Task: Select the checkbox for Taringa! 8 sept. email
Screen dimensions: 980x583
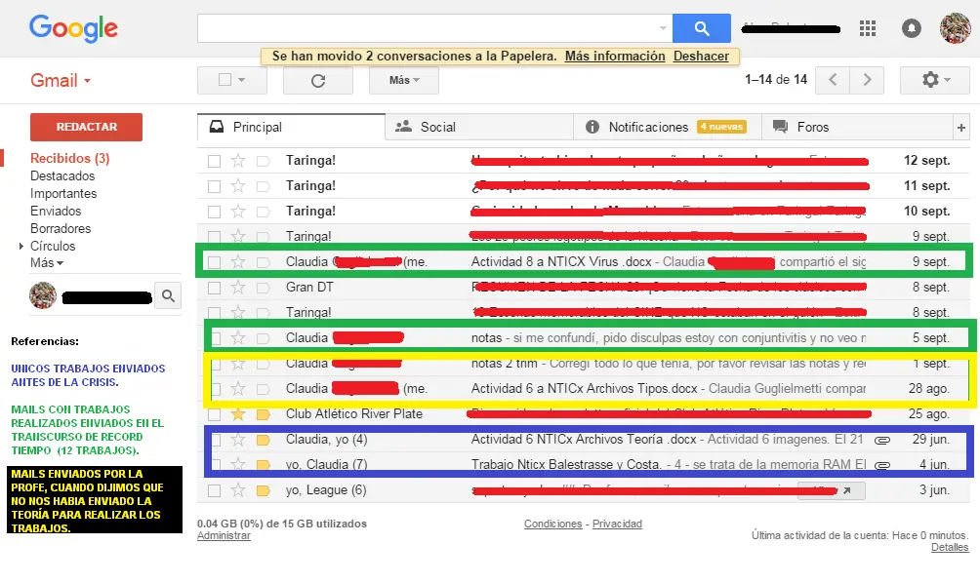Action: tap(215, 313)
